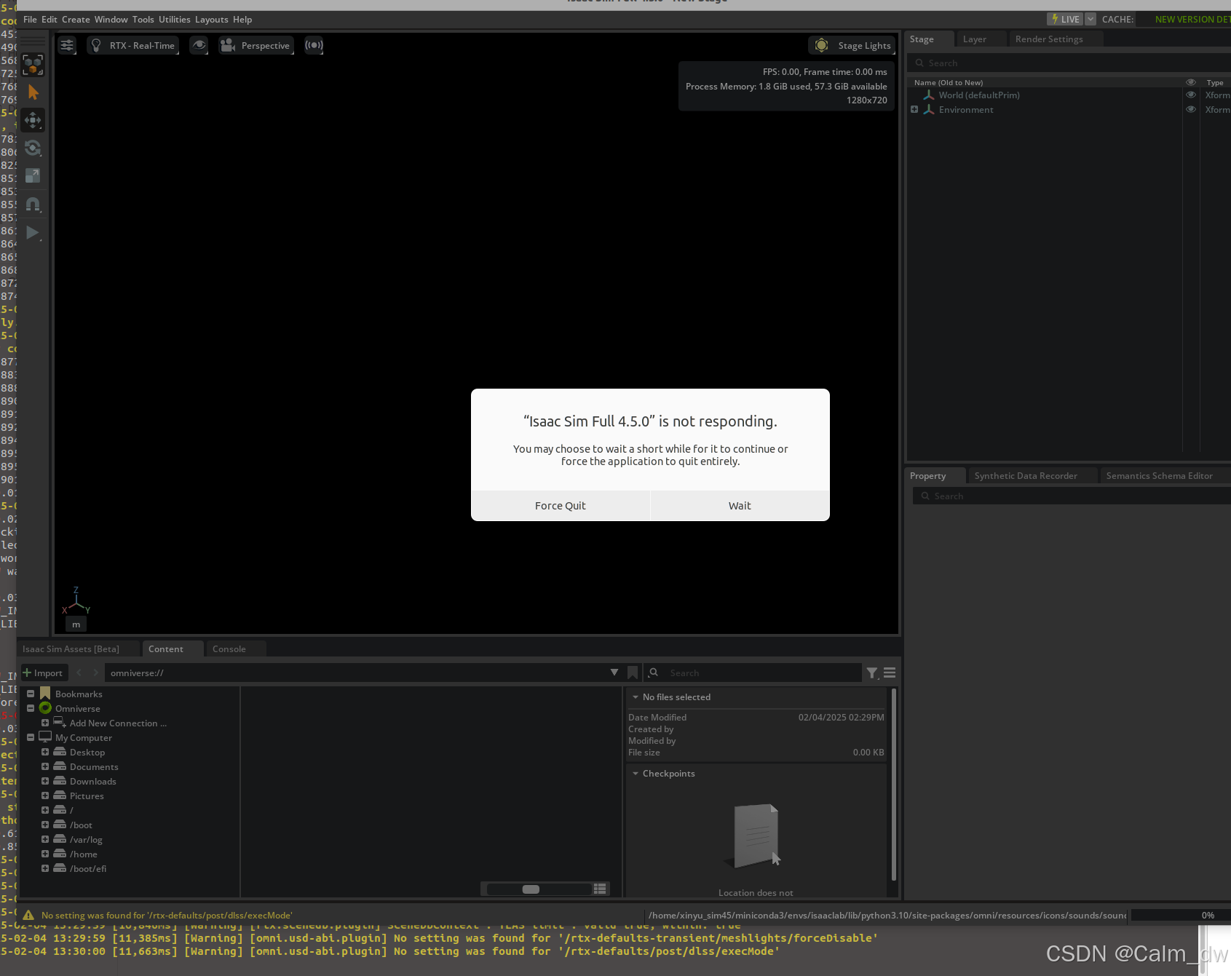Open the content filter funnel icon
The width and height of the screenshot is (1231, 976).
tap(872, 673)
